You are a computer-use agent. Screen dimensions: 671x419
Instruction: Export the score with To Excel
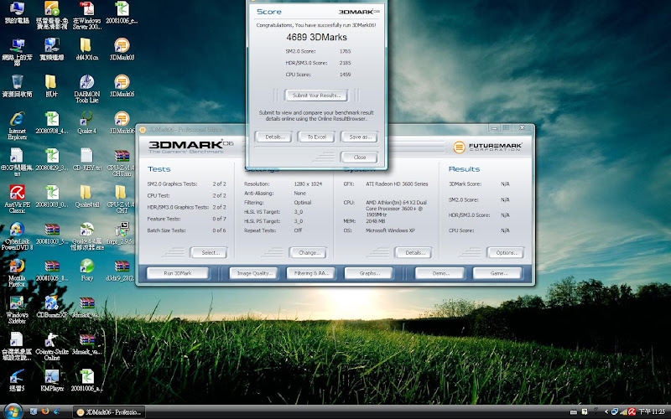tap(315, 137)
